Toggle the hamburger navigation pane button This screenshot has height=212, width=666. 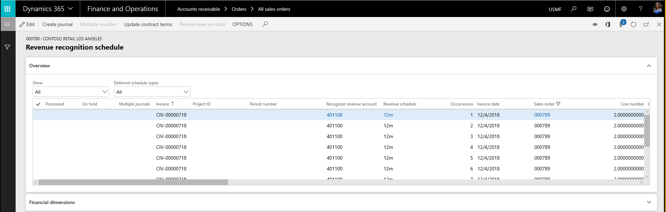[x=7, y=24]
